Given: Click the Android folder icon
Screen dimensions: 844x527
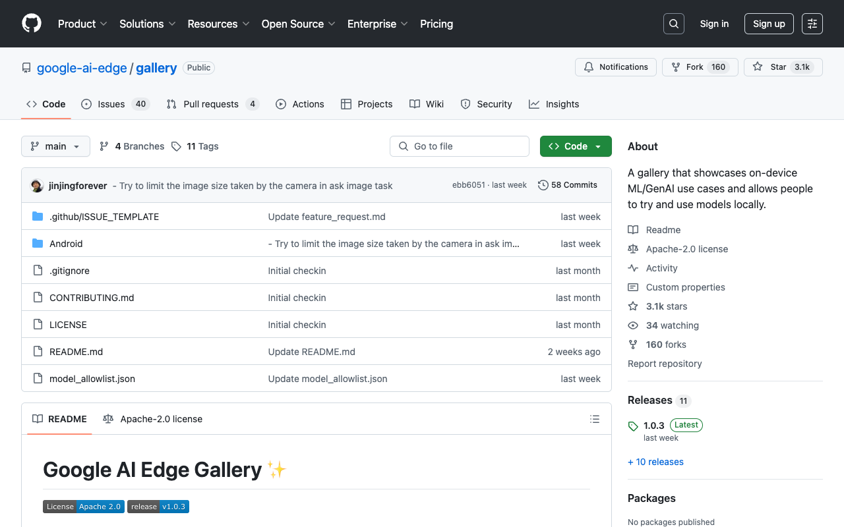Looking at the screenshot, I should [38, 244].
